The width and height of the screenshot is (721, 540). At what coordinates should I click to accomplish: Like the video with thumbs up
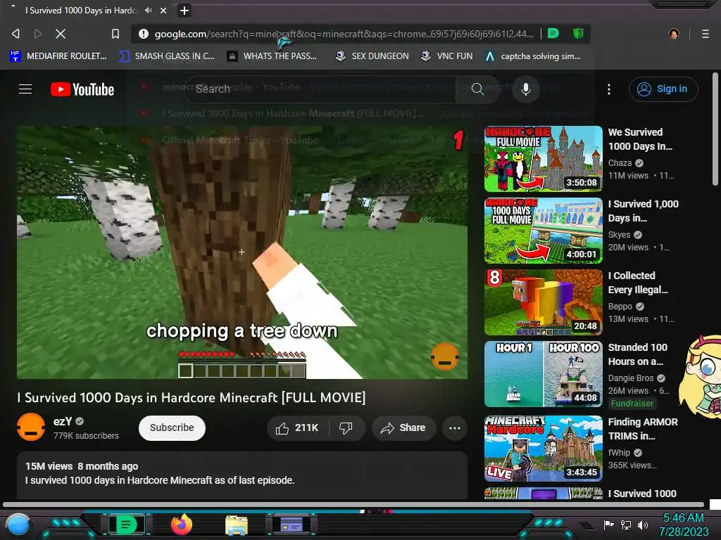point(297,428)
